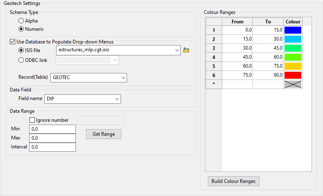The width and height of the screenshot is (323, 196).
Task: Open the red colour swatch in row 6
Action: click(x=293, y=75)
